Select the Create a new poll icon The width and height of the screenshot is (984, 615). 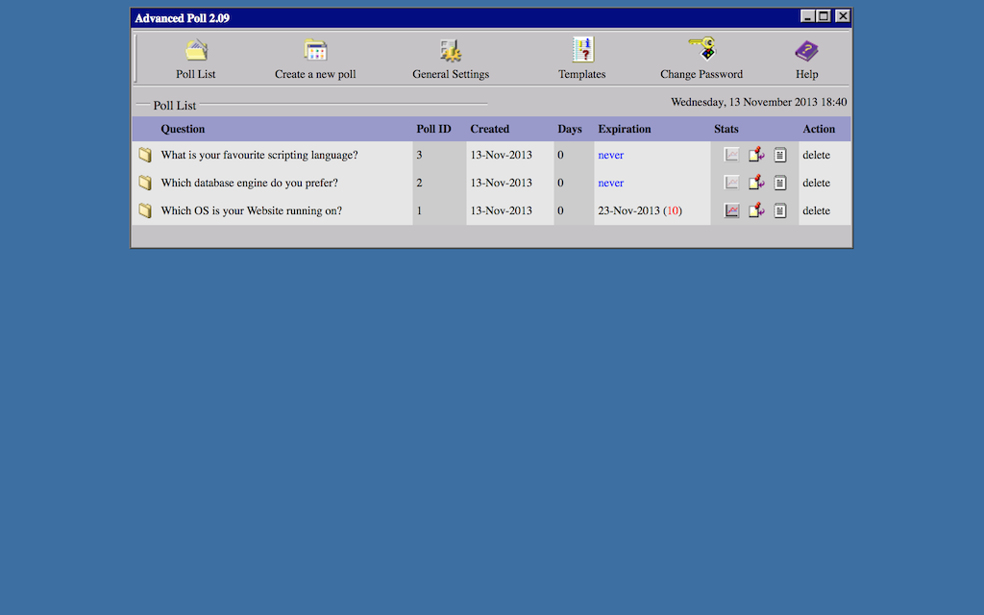coord(315,49)
